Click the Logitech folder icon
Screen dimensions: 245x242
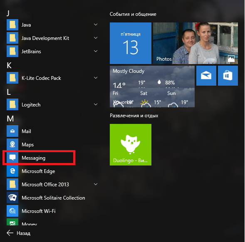pos(12,104)
